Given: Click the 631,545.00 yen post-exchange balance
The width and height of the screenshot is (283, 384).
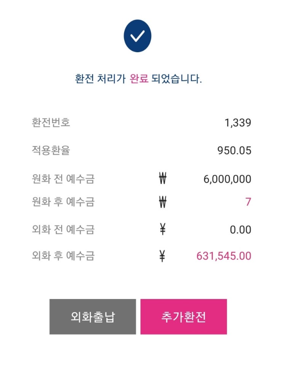Looking at the screenshot, I should (x=224, y=256).
